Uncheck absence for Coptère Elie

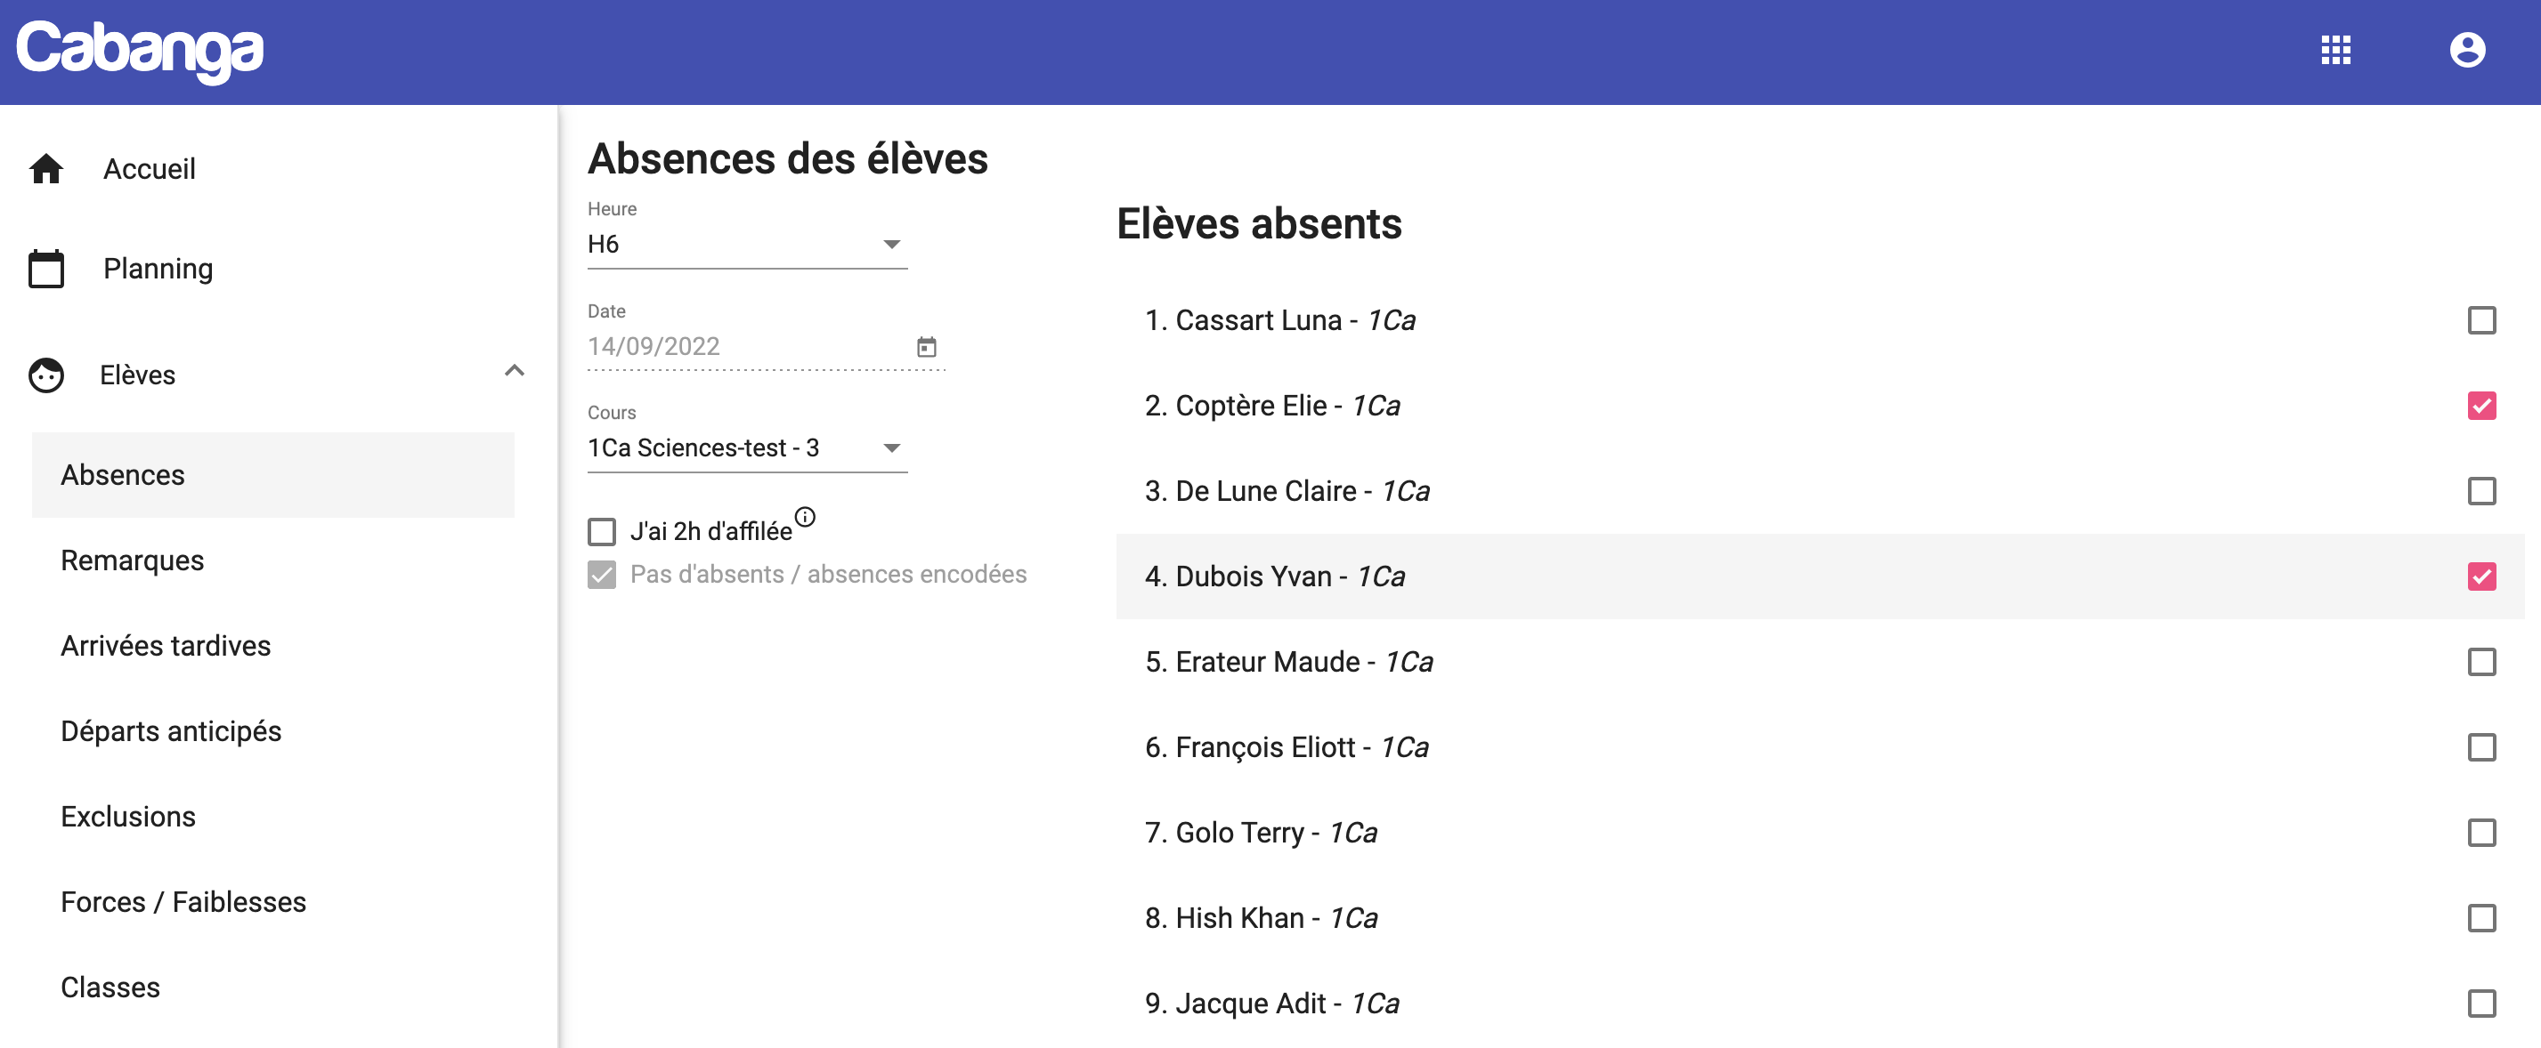click(x=2480, y=407)
